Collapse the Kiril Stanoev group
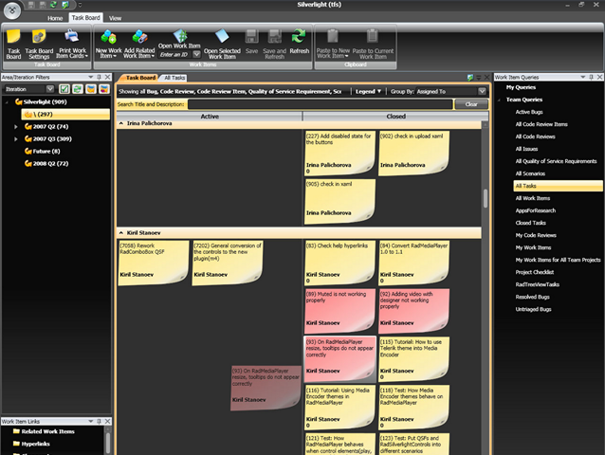 121,233
